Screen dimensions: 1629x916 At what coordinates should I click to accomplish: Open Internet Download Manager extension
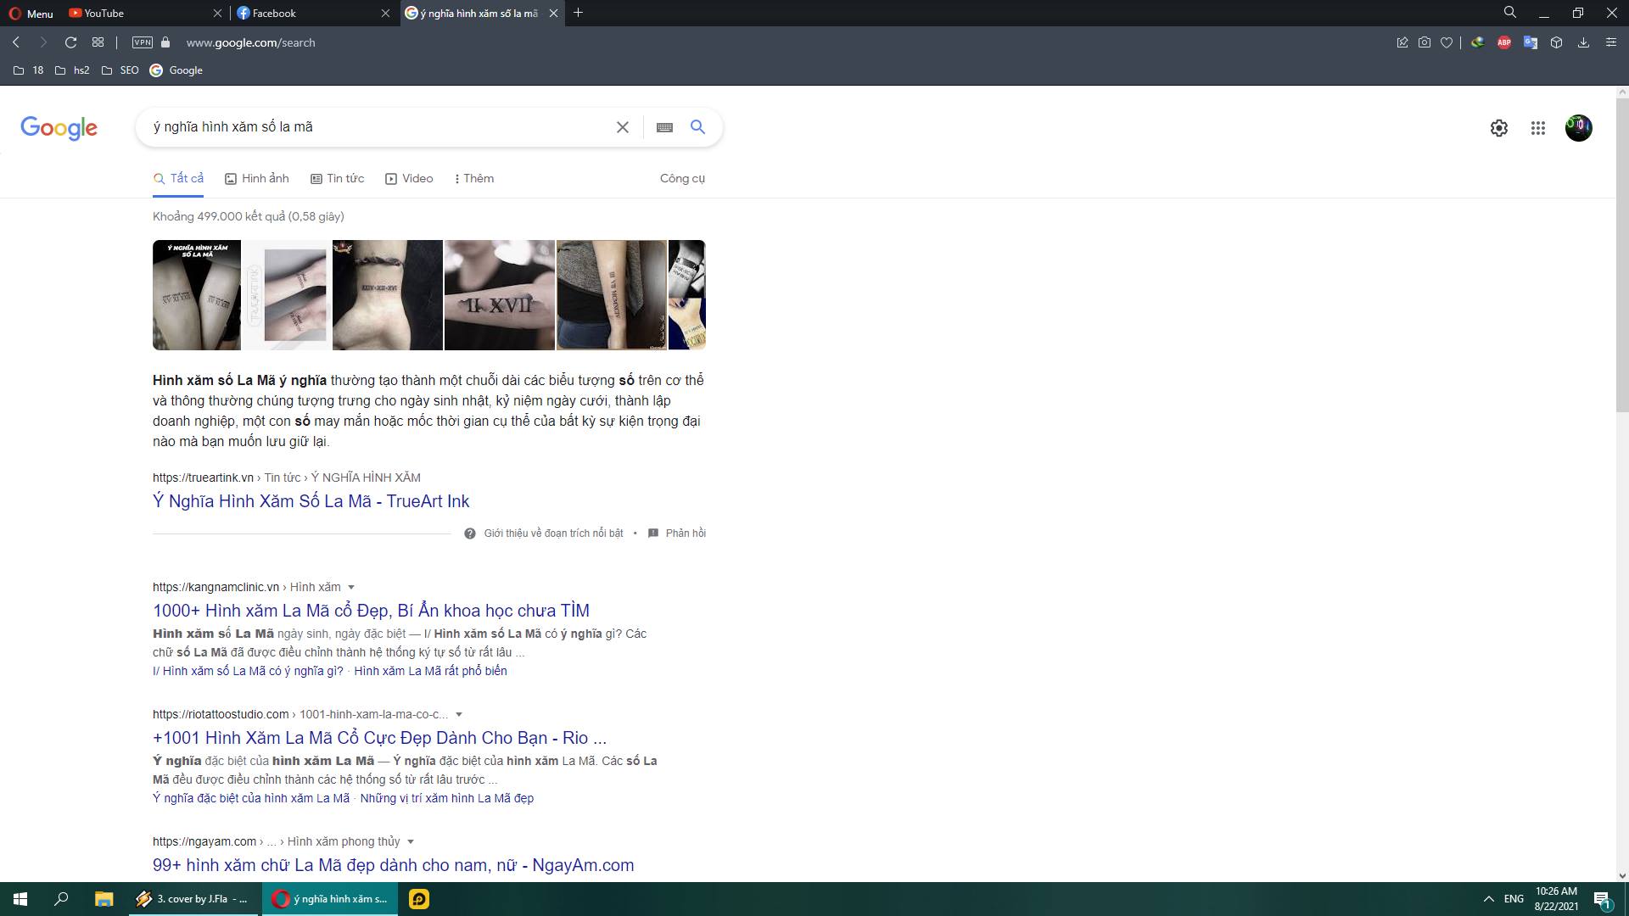[1478, 42]
